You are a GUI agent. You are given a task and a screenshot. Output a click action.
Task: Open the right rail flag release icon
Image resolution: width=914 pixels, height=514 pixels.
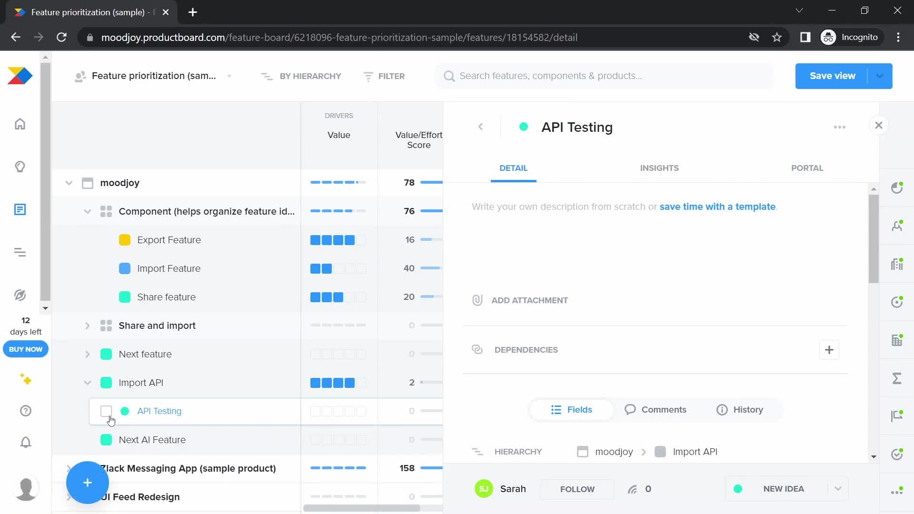tap(897, 416)
